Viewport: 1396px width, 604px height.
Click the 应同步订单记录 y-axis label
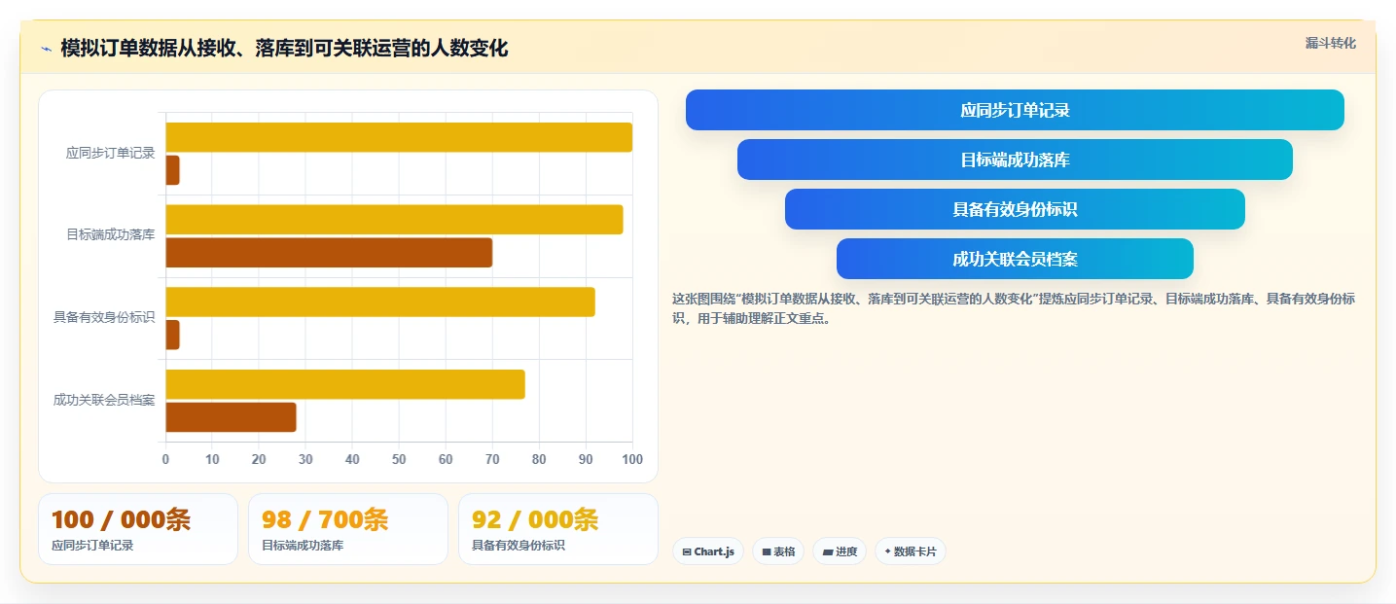coord(110,153)
